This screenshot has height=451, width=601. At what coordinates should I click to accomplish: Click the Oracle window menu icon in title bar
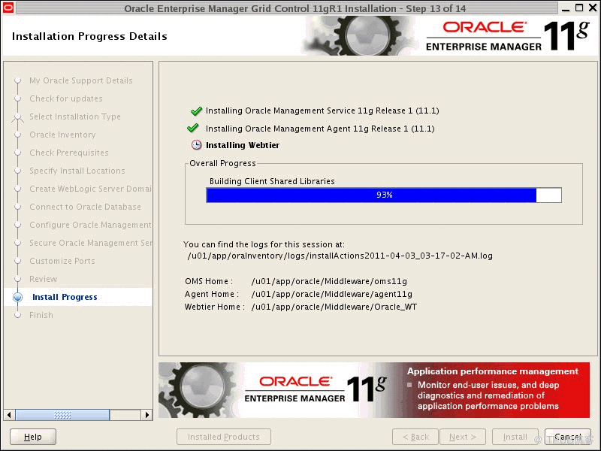[x=8, y=8]
